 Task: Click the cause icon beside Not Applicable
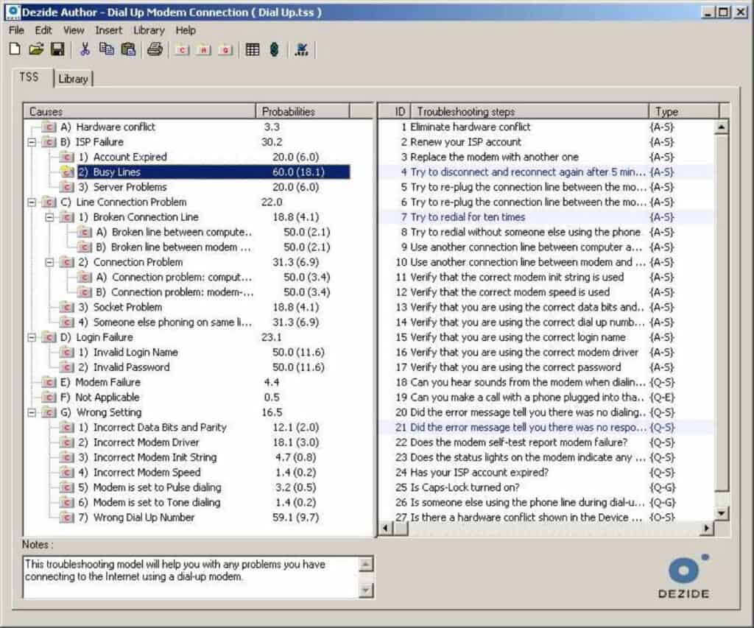49,397
